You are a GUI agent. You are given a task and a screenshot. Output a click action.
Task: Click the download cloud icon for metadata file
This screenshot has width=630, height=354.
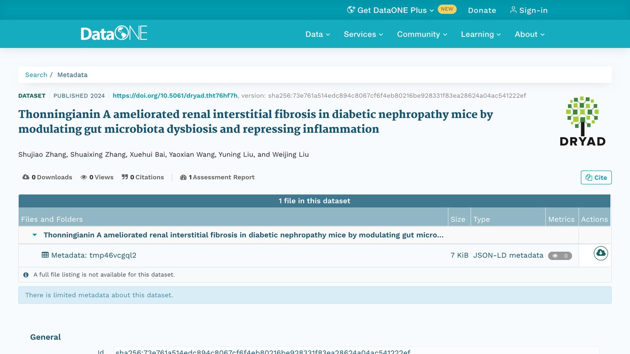(600, 253)
